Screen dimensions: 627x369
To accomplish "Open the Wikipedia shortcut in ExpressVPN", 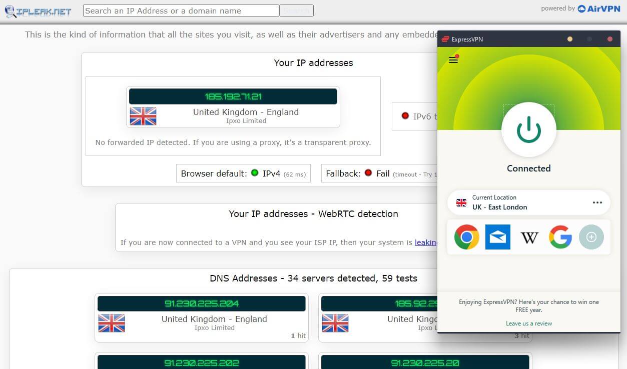I will [529, 237].
